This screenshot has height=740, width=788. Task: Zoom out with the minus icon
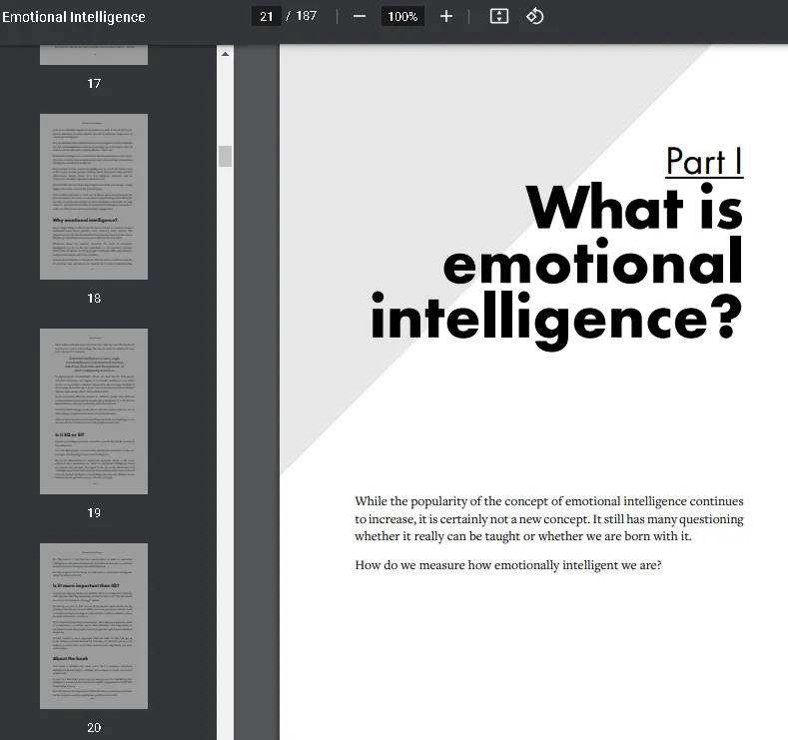[x=360, y=17]
